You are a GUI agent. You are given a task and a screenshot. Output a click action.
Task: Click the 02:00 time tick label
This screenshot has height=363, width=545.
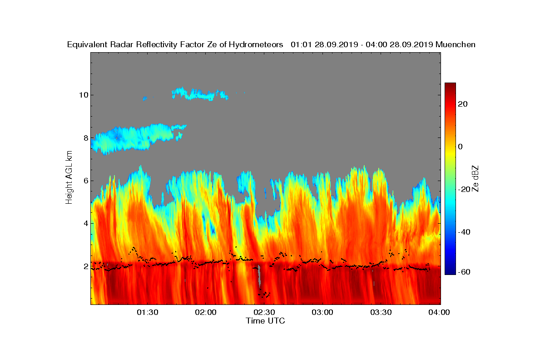coord(206,313)
